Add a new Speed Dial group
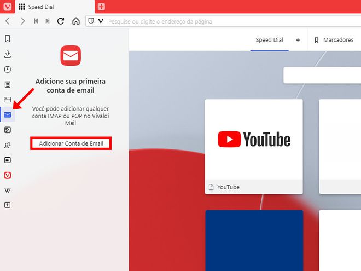 pyautogui.click(x=298, y=40)
